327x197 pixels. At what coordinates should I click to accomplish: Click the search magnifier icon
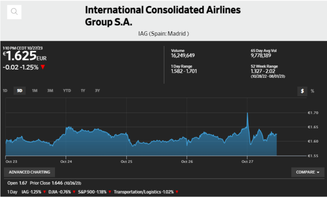(15, 12)
